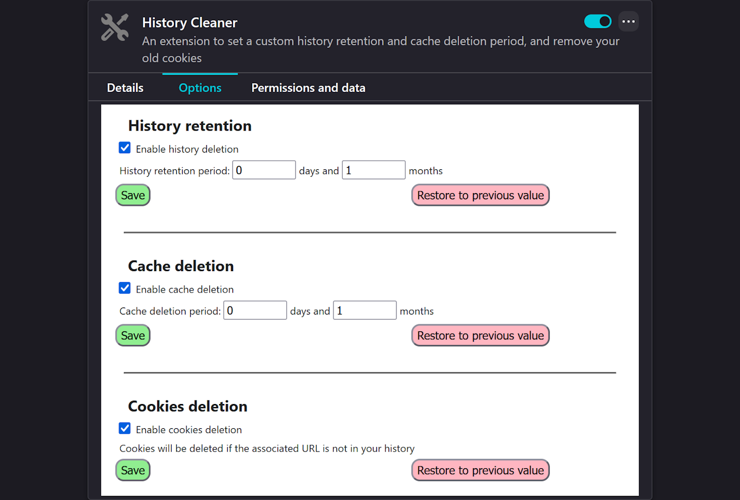Focus the history retention days field
This screenshot has height=500, width=740.
(264, 170)
